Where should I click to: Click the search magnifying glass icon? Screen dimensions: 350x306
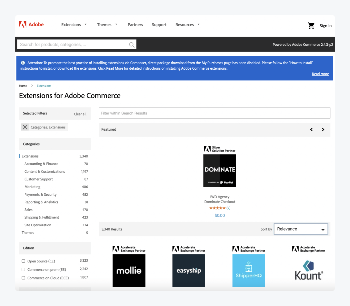tap(132, 45)
